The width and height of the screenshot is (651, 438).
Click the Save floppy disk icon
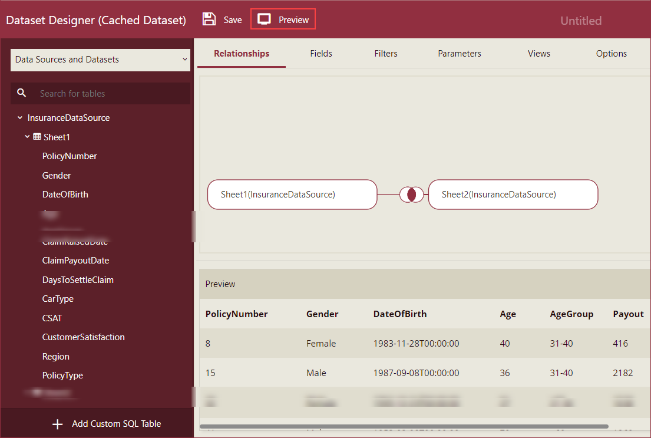(x=209, y=19)
